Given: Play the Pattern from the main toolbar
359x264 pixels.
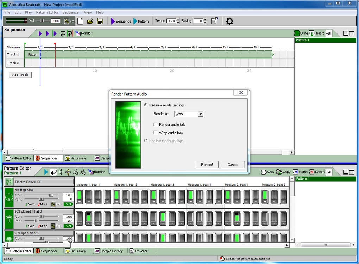Looking at the screenshot, I should click(x=141, y=21).
